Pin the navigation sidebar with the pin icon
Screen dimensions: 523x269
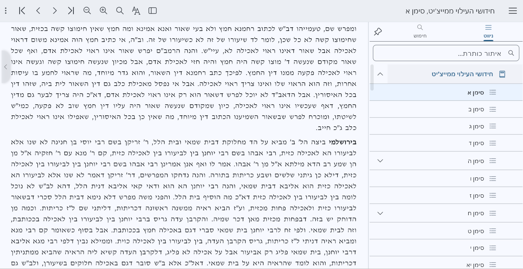[378, 31]
